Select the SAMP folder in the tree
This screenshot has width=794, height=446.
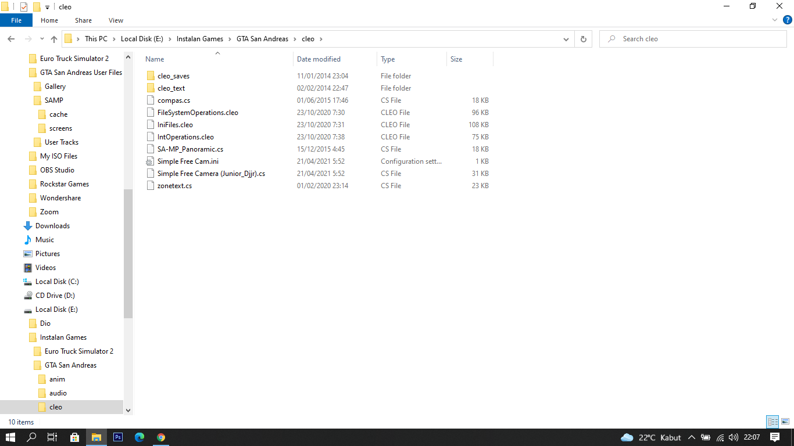tap(49, 100)
